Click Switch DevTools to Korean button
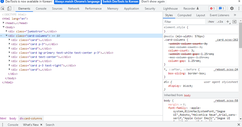Image resolution: width=242 pixels, height=127 pixels. 120,2
